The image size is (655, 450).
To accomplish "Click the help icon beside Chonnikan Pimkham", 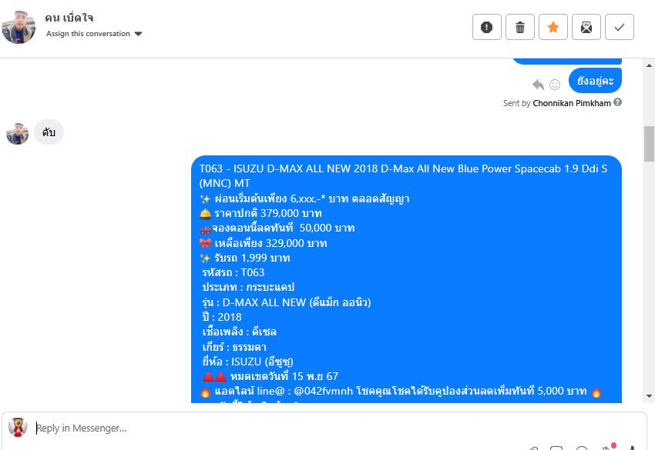I will (618, 102).
